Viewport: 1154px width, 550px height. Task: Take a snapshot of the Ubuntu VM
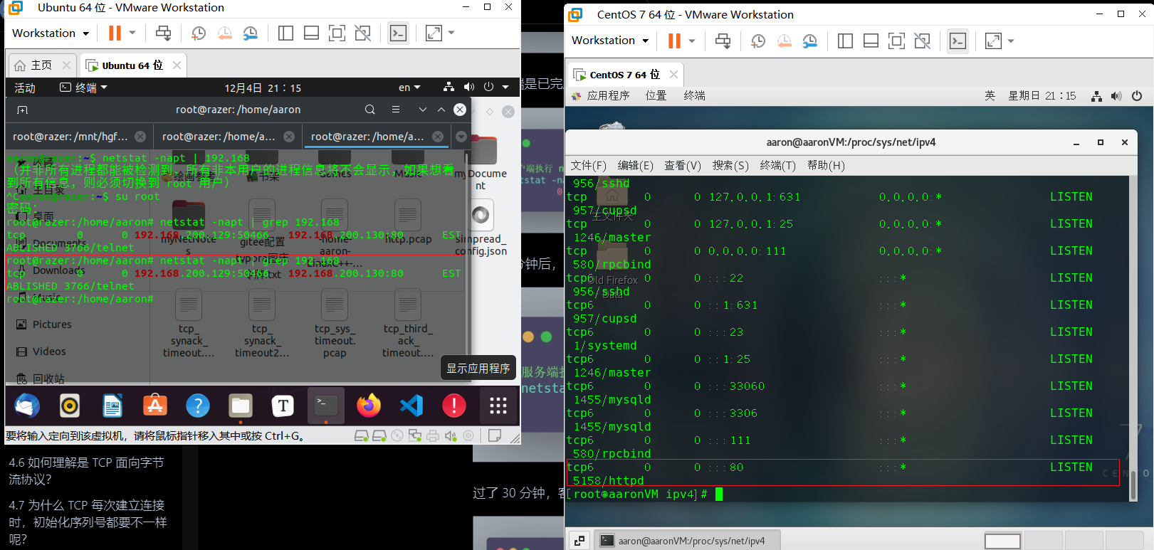[199, 33]
